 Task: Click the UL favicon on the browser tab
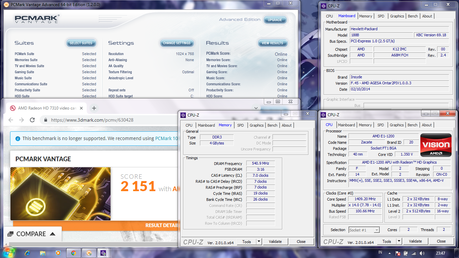[12, 108]
